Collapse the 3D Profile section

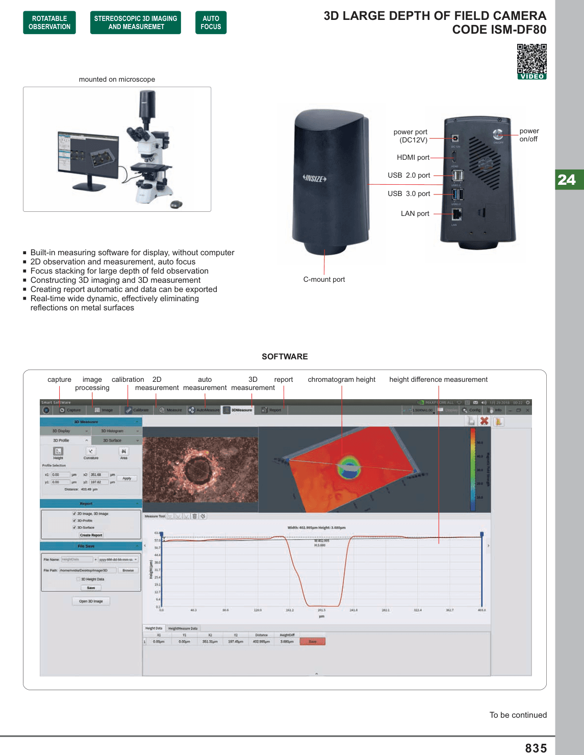(x=66, y=440)
